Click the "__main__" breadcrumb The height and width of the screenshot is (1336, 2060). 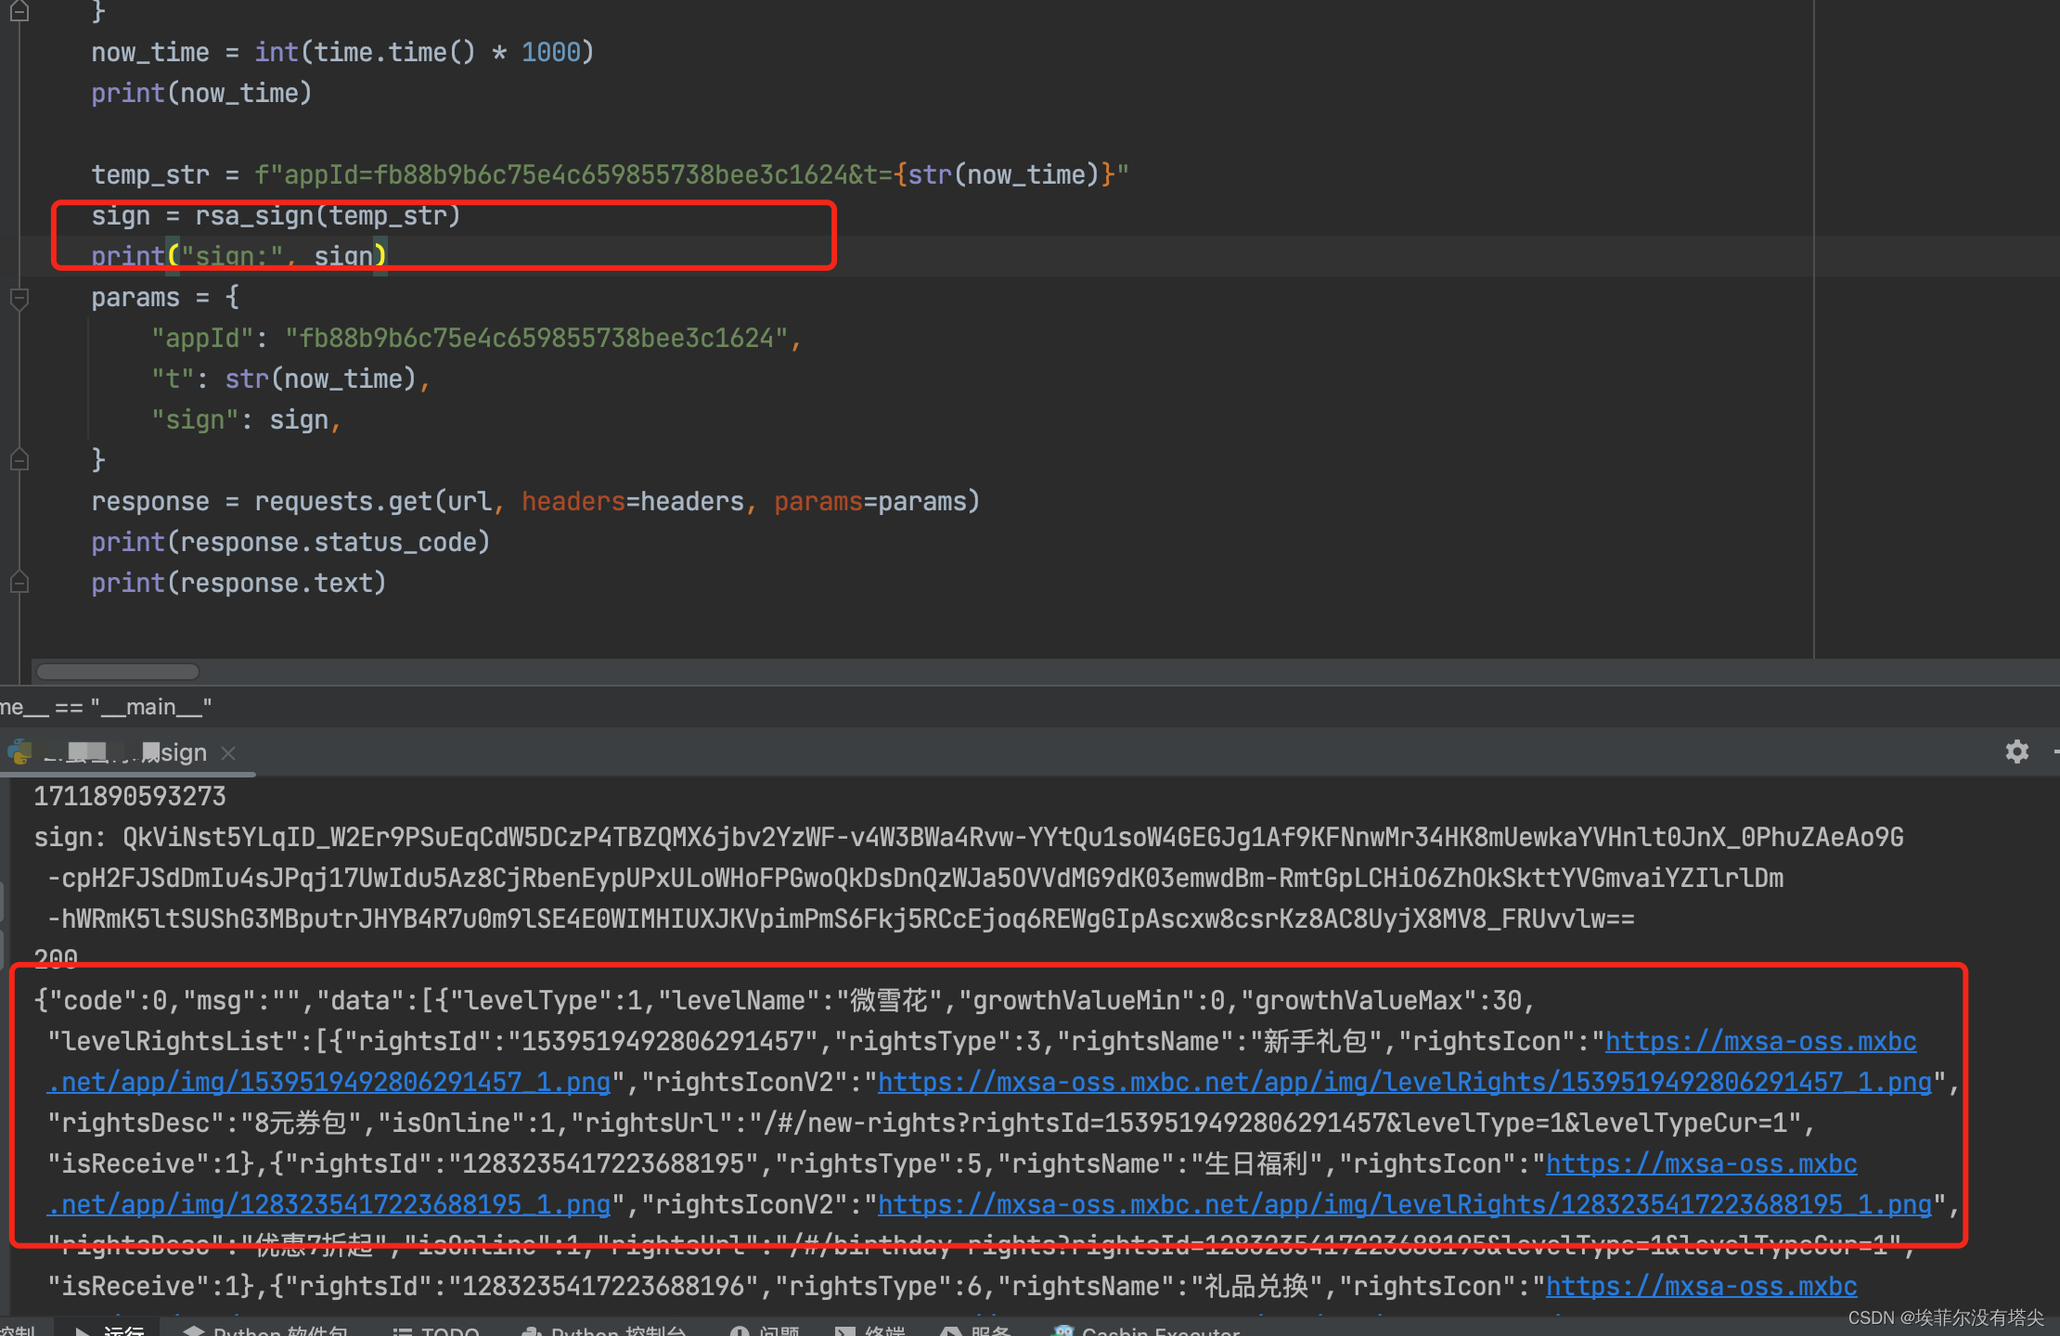151,707
